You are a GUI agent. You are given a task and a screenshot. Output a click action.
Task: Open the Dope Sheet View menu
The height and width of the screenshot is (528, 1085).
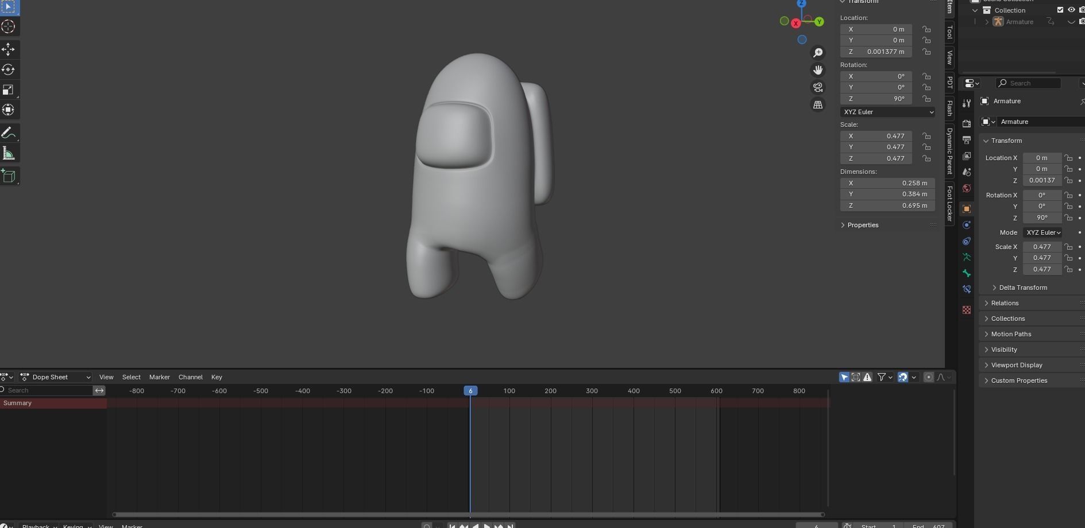click(106, 377)
